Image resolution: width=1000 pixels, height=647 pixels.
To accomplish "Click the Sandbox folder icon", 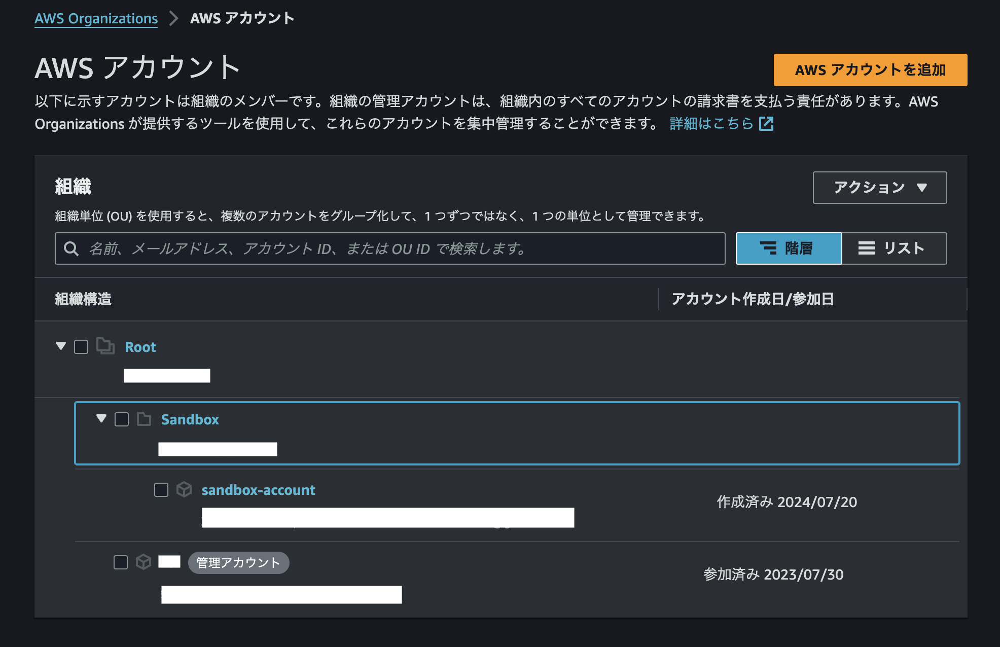I will pos(144,419).
